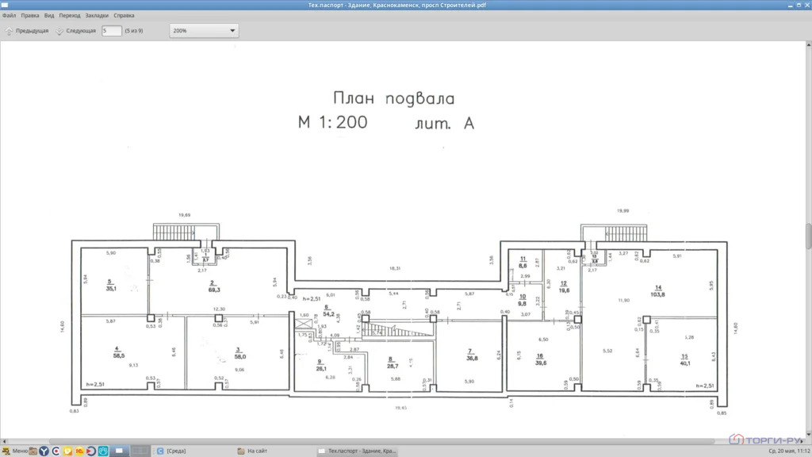Go to the next page (Следующая)

76,31
